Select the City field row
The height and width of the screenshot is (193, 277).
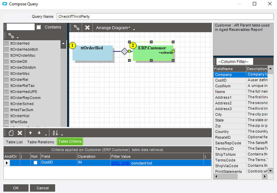pos(240,114)
